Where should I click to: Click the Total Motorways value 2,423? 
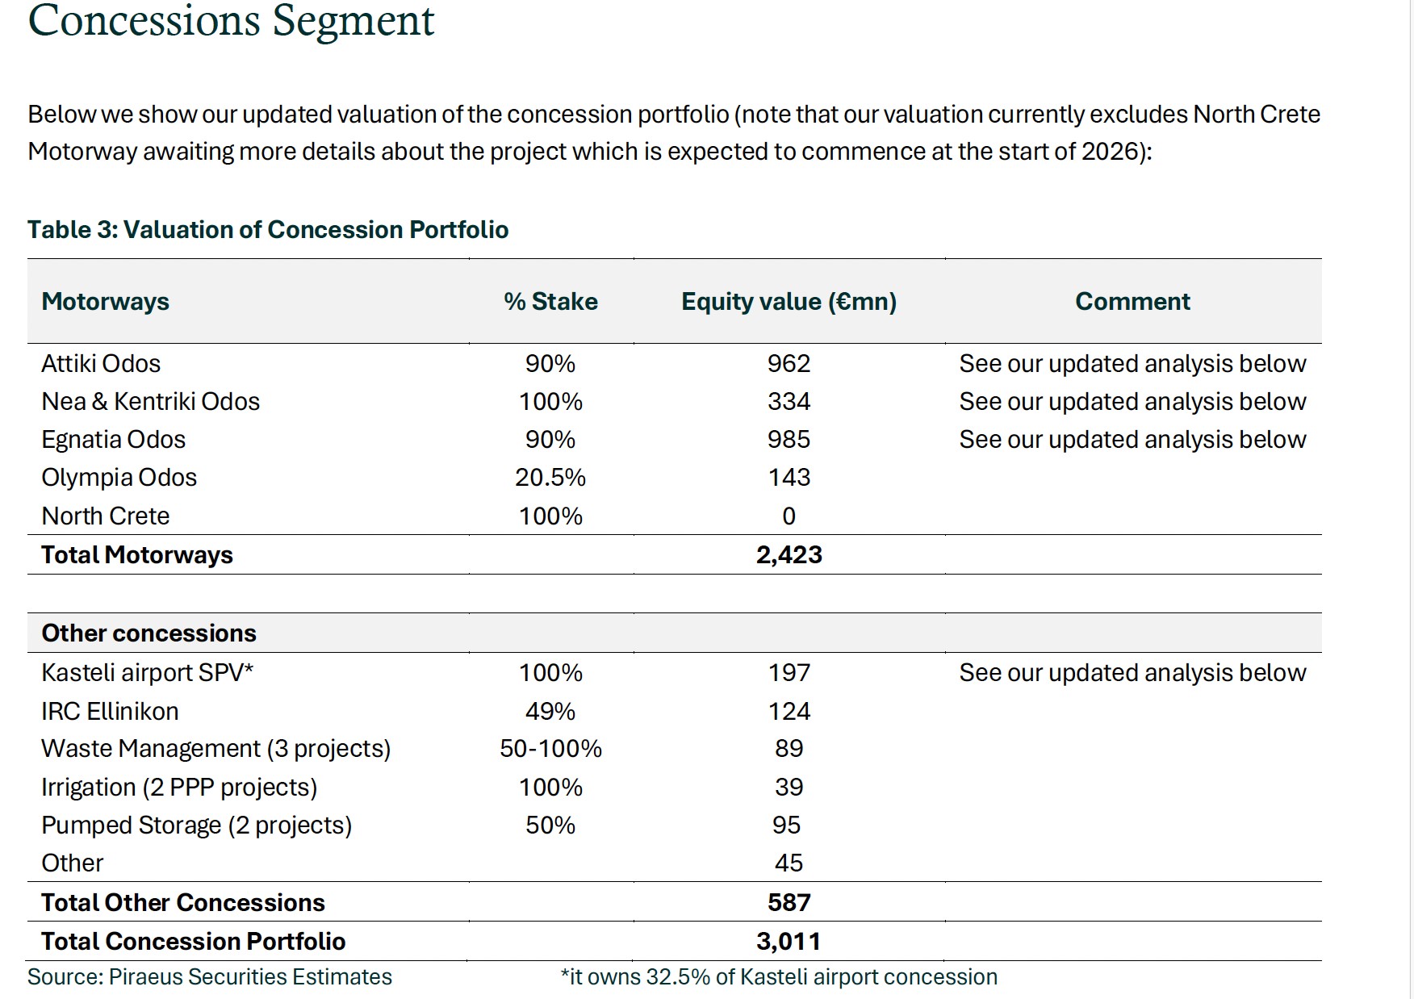point(789,555)
